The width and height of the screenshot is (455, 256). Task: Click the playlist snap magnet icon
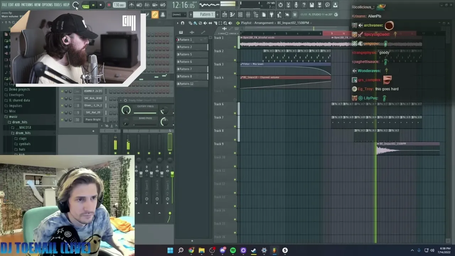[183, 23]
